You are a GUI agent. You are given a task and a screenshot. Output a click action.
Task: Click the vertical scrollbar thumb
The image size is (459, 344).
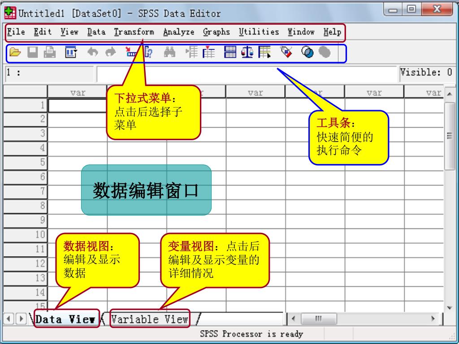(450, 136)
